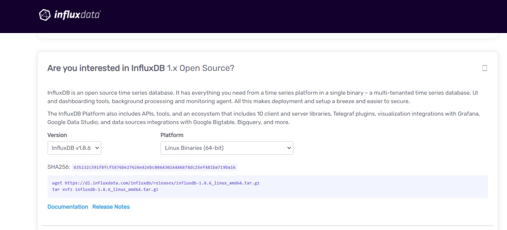The height and width of the screenshot is (230, 507).
Task: Collapse the InfluxDB 1.x Open Source card
Action: [x=484, y=68]
